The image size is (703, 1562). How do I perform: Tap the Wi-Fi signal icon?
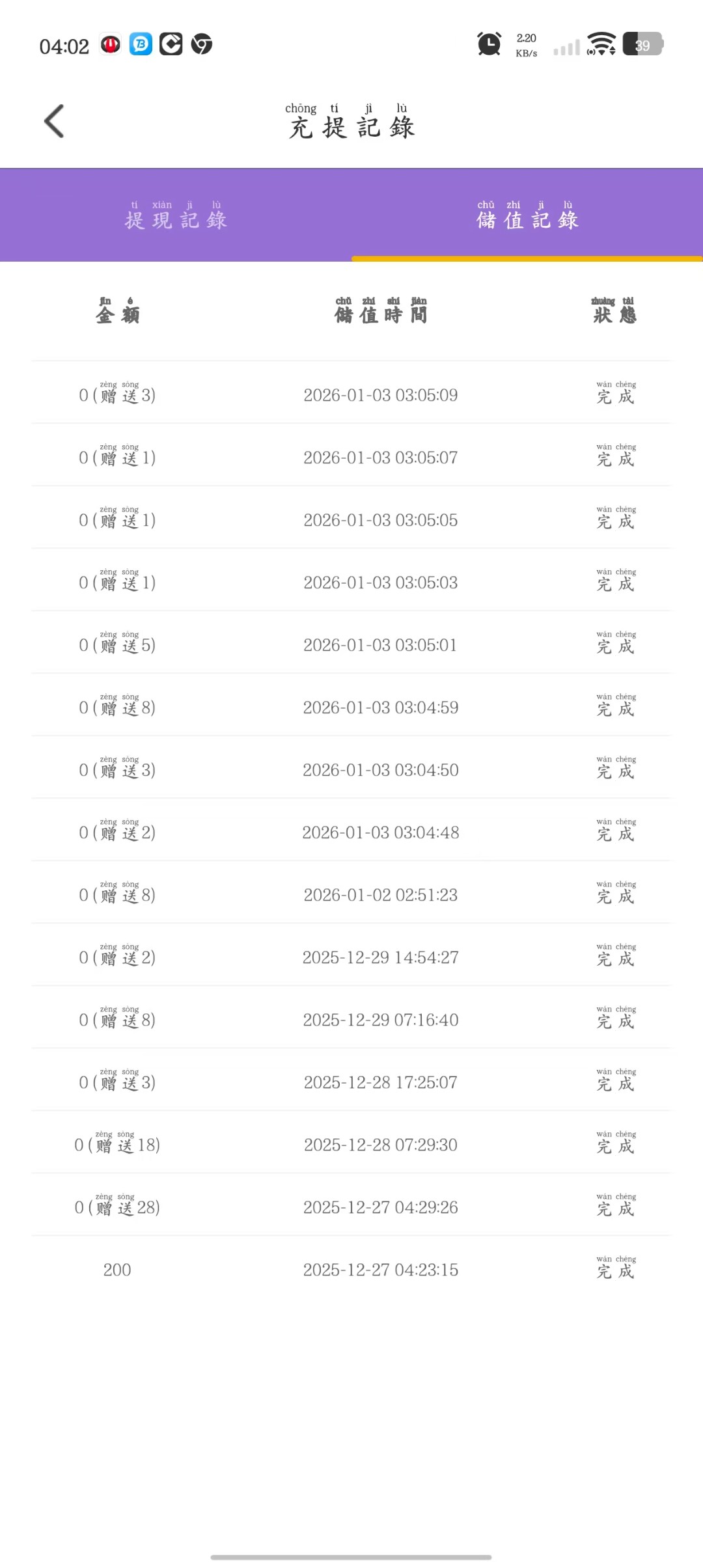(x=601, y=44)
